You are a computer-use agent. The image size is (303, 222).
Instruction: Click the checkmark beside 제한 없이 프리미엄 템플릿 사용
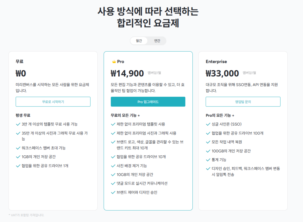(112, 125)
